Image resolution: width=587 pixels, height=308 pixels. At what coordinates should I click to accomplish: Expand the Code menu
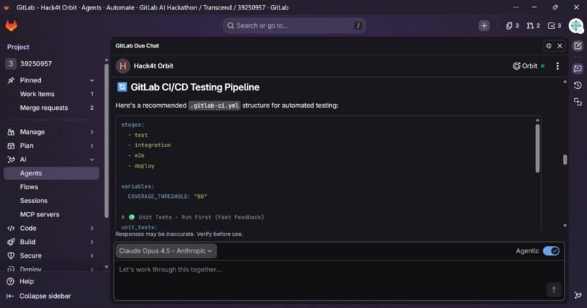51,229
